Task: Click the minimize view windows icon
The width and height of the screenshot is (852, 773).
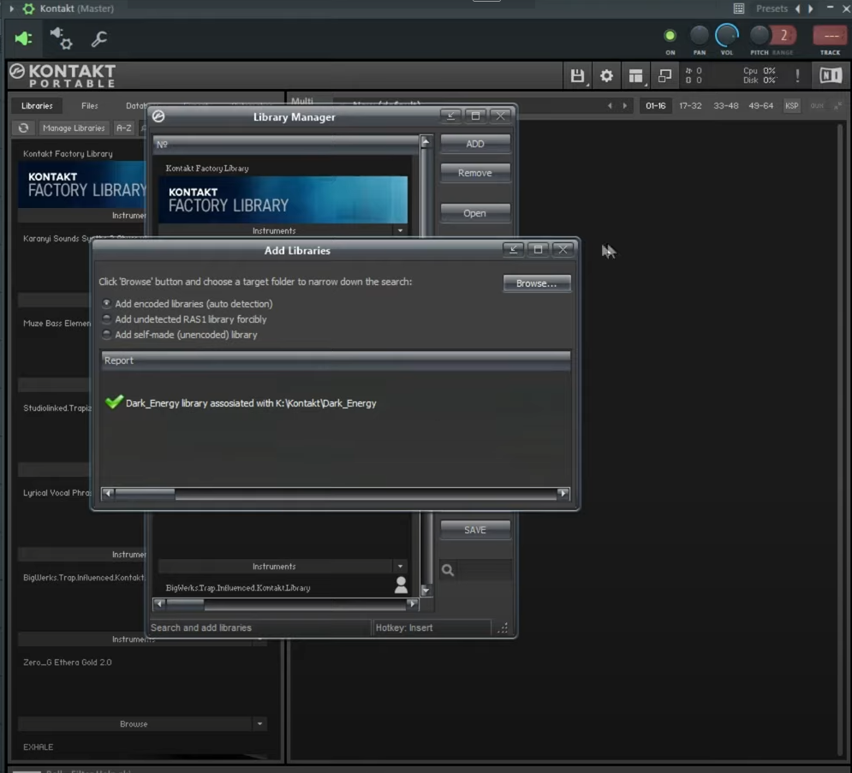Action: tap(664, 76)
